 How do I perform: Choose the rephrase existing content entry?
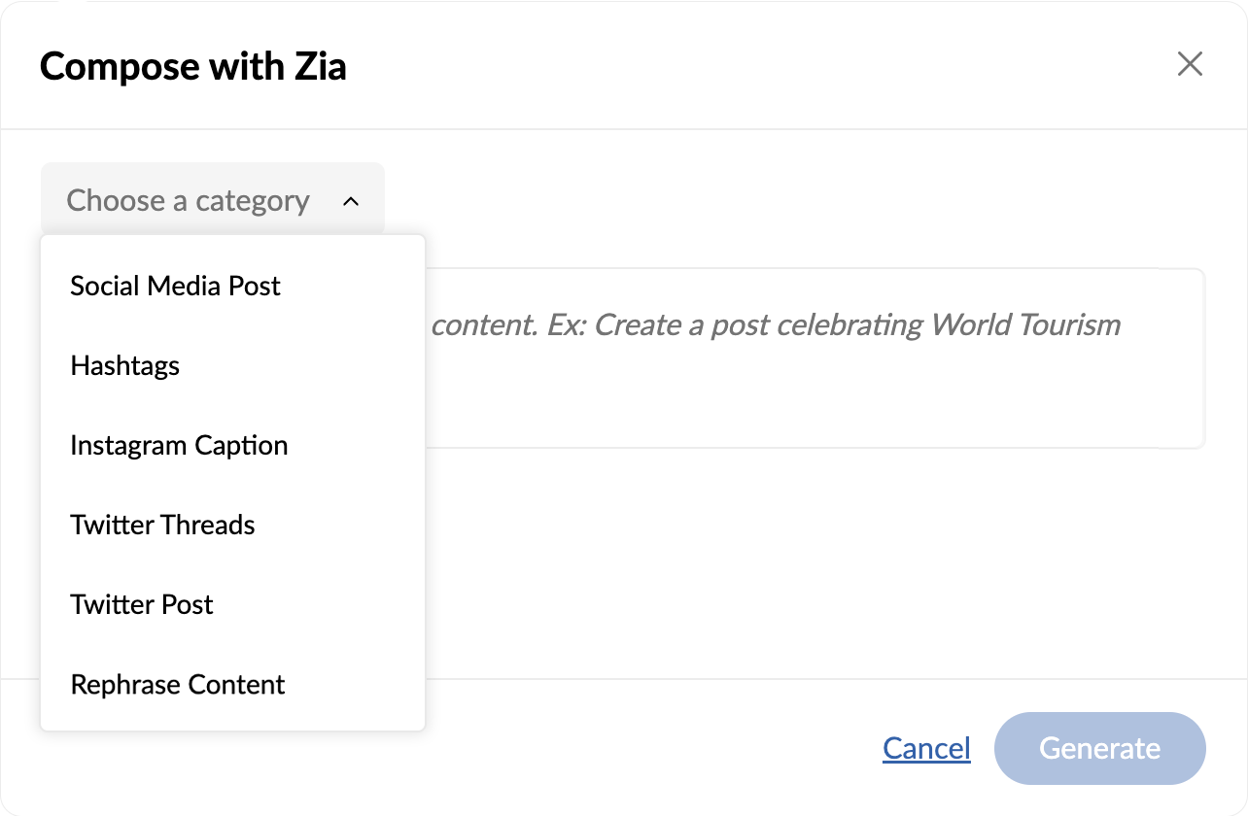178,684
